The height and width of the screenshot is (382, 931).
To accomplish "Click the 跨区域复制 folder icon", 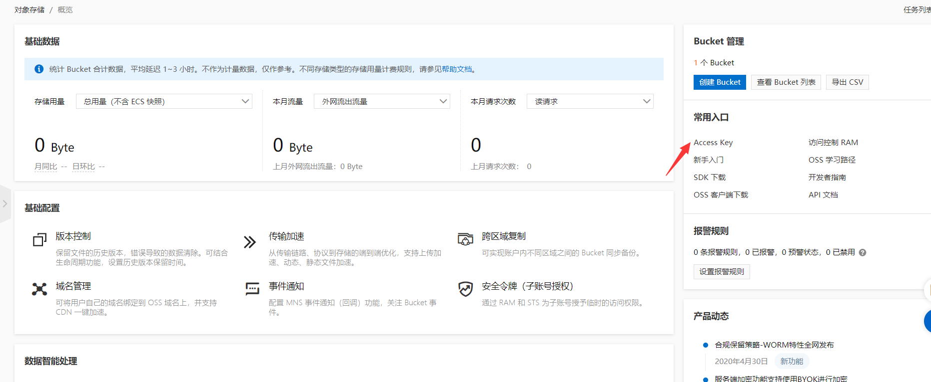I will 465,239.
